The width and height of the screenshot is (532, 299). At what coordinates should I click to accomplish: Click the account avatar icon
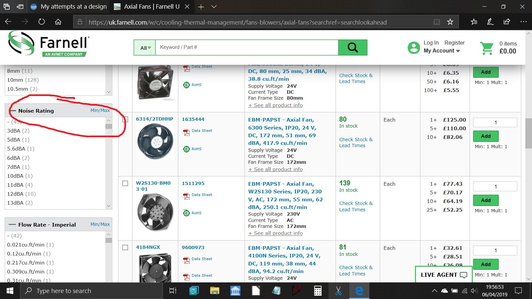[414, 48]
